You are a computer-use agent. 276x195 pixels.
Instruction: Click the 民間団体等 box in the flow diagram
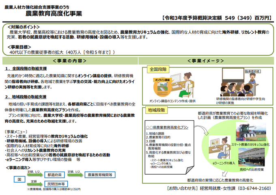56,184
